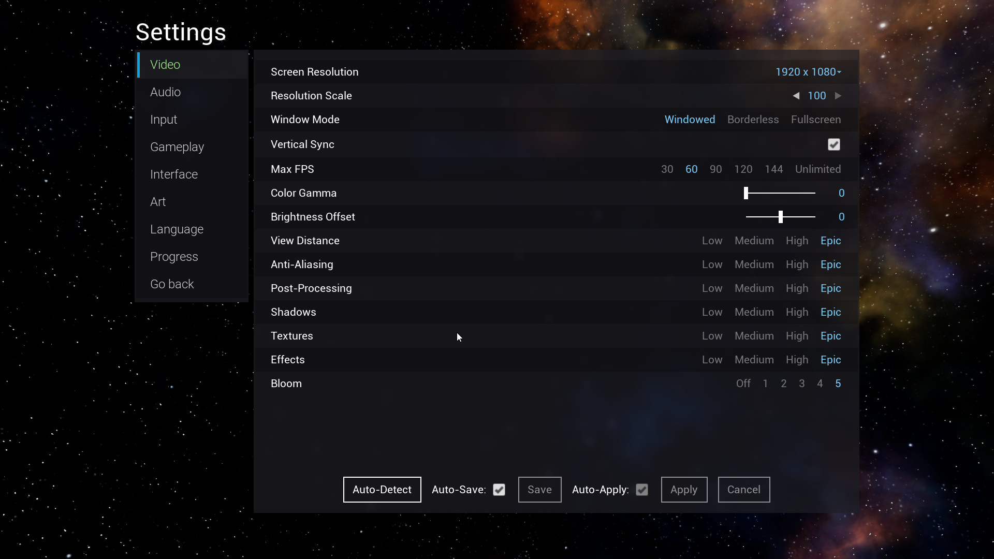Adjust the Brightness Offset slider handle
994x559 pixels.
pyautogui.click(x=781, y=217)
